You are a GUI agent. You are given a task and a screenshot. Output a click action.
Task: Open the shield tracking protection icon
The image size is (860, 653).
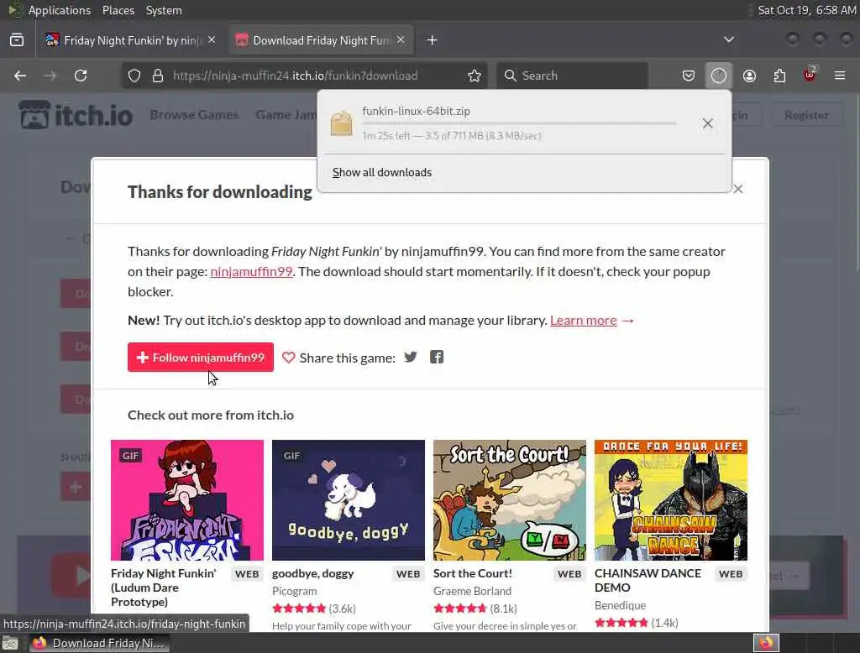pos(134,76)
